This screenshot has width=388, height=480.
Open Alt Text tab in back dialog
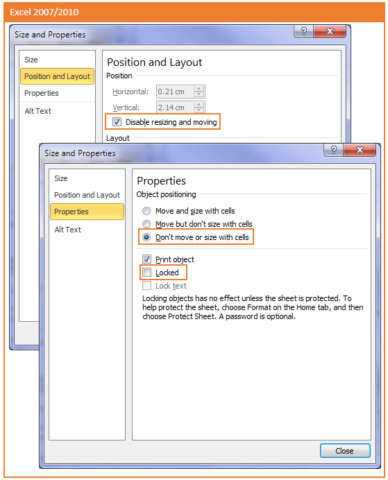point(58,111)
